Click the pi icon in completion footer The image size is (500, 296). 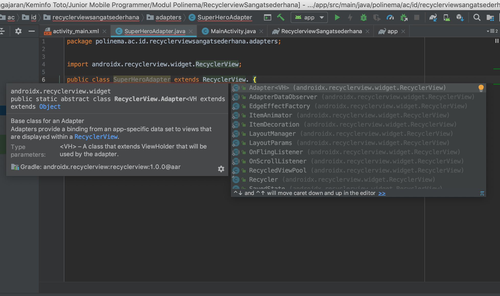pyautogui.click(x=482, y=193)
